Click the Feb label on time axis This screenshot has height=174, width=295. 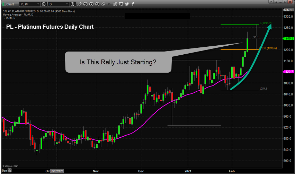click(232, 171)
